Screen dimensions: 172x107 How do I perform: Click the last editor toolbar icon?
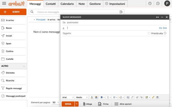tap(157, 97)
